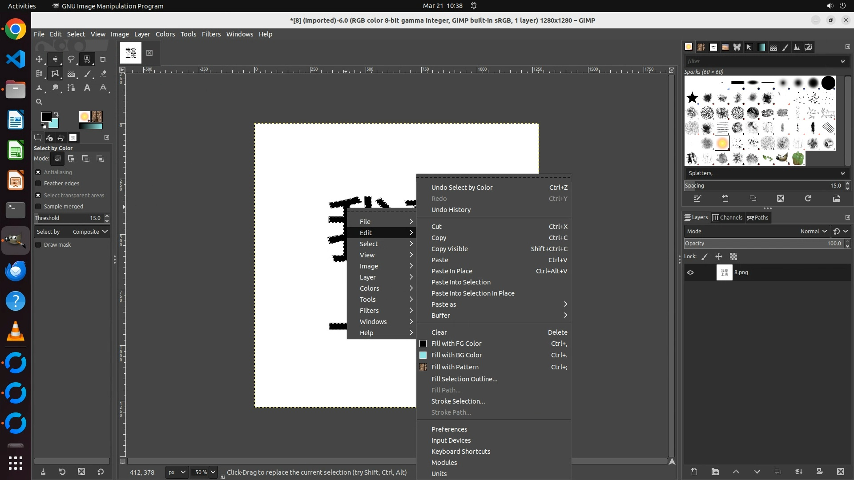Screen dimensions: 854x480
Task: Select the Zoom magnifier tool
Action: [39, 102]
